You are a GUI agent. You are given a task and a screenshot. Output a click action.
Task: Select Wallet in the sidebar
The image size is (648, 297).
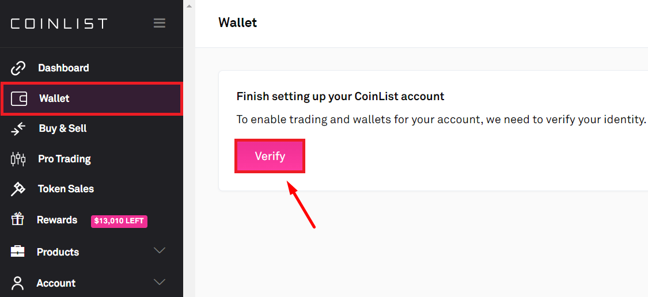54,98
